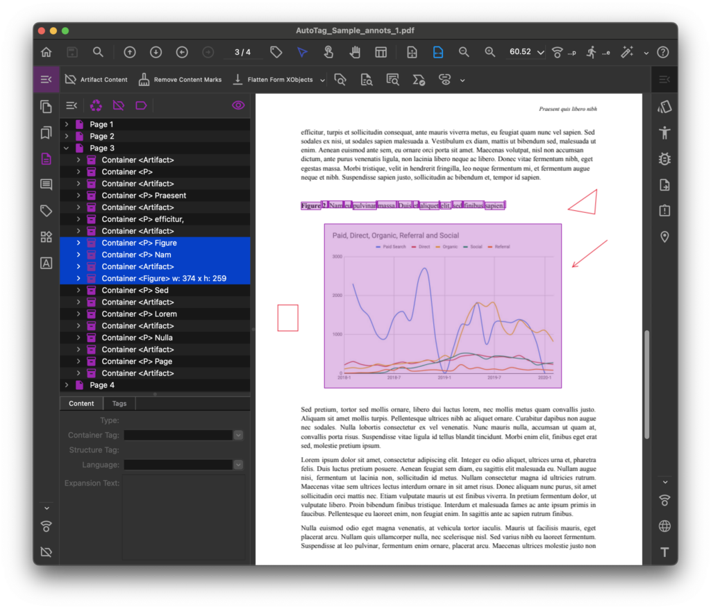Open the bookmarks panel in left sidebar
The image size is (711, 609).
click(x=47, y=132)
